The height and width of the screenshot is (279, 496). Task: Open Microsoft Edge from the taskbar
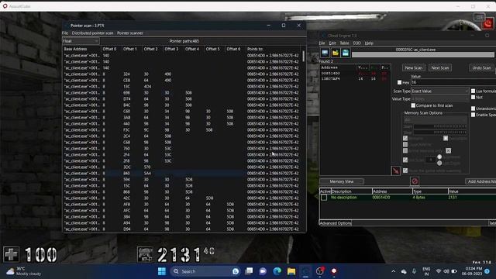[x=277, y=271]
